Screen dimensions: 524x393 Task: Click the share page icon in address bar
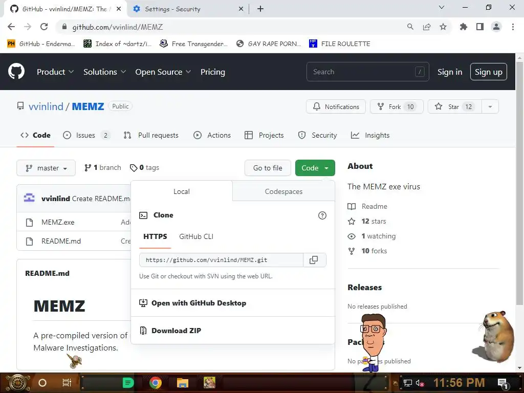[426, 27]
